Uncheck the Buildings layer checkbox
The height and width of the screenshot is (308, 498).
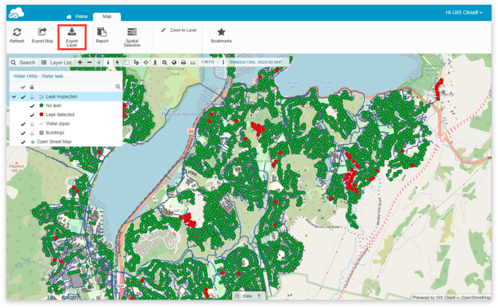tap(23, 133)
